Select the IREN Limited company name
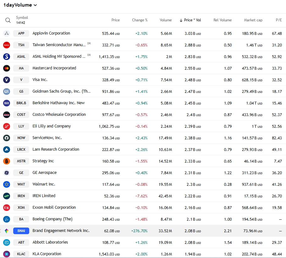This screenshot has width=286, height=258. click(x=44, y=196)
